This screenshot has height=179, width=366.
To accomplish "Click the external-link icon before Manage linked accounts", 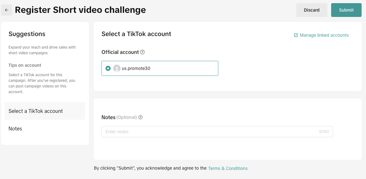I will [x=296, y=35].
